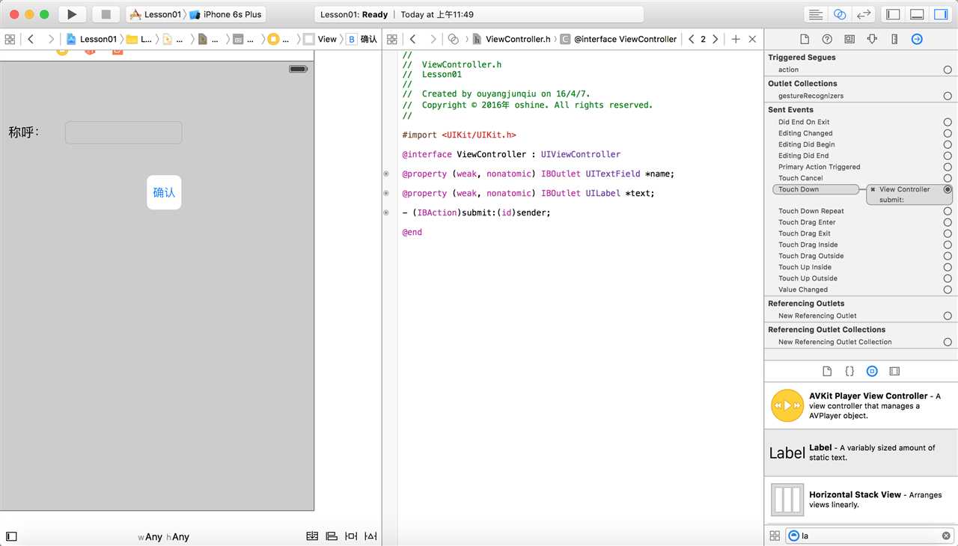Open the Connections inspector
Image resolution: width=958 pixels, height=546 pixels.
tap(917, 39)
